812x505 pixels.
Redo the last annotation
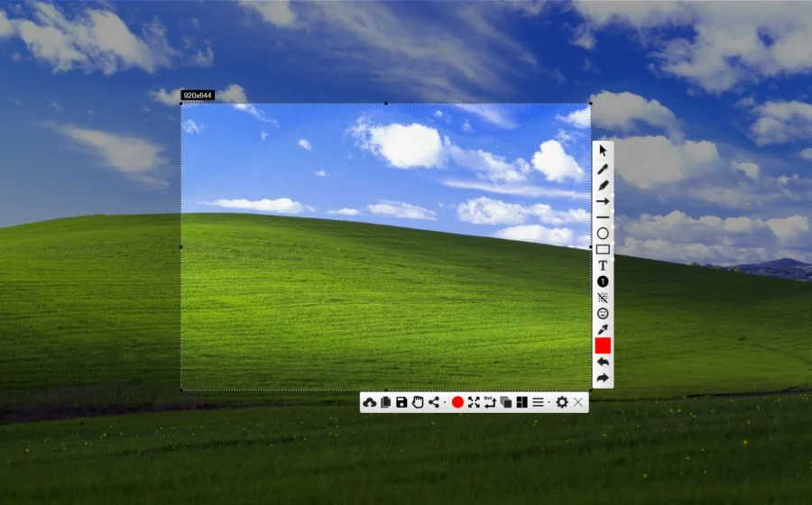point(603,378)
